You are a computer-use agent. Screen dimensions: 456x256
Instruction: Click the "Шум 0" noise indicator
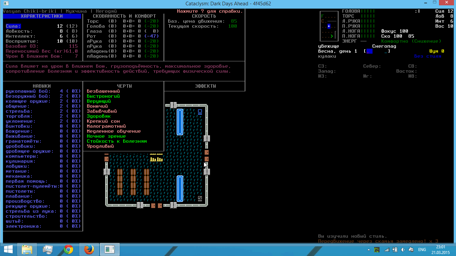click(x=437, y=51)
